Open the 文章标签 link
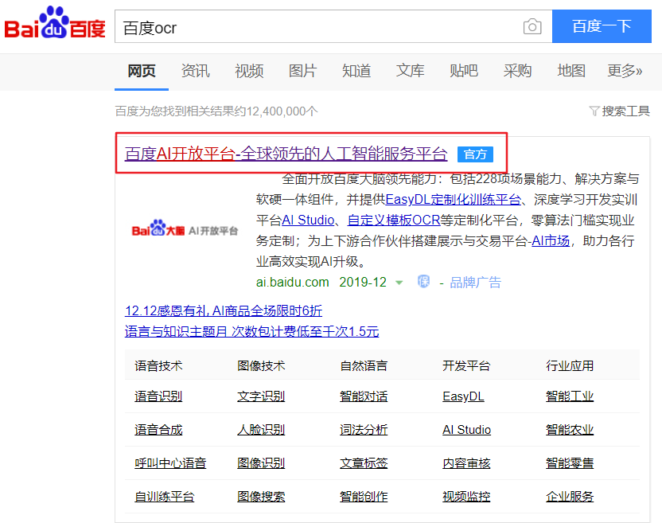662x523 pixels. click(x=364, y=463)
